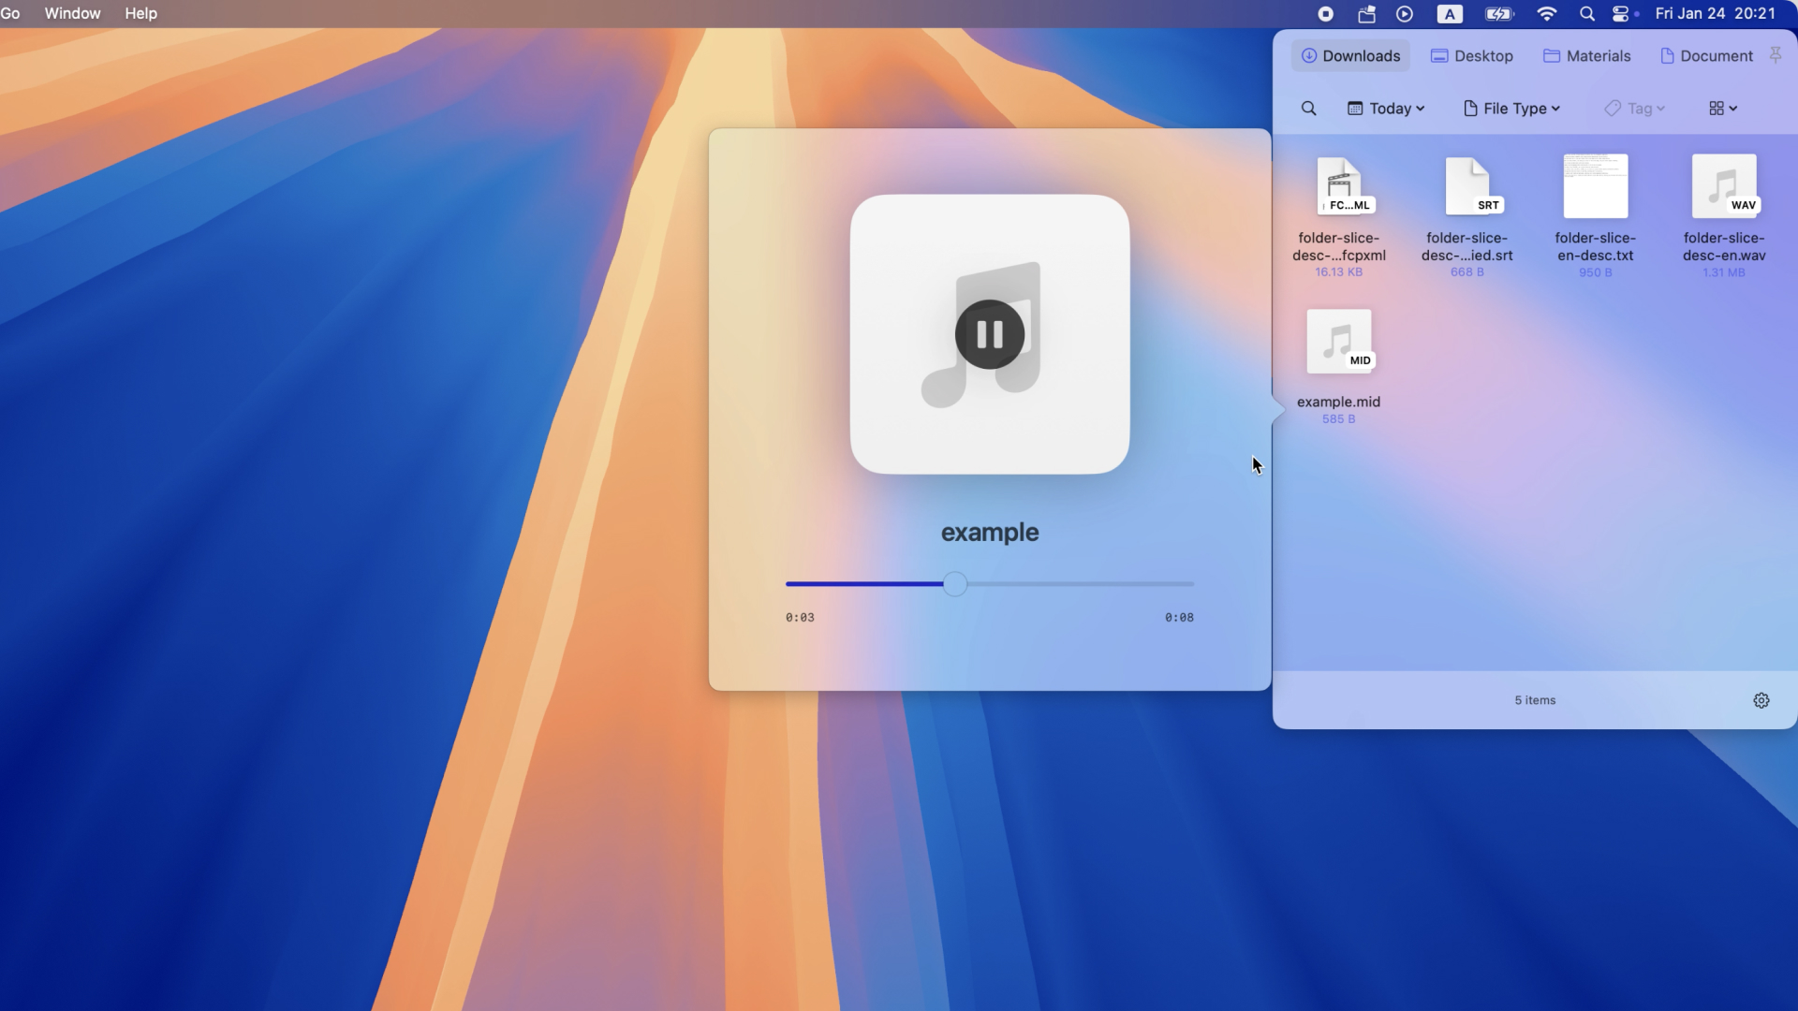This screenshot has width=1798, height=1011.
Task: Expand the Today date filter dropdown
Action: 1385,108
